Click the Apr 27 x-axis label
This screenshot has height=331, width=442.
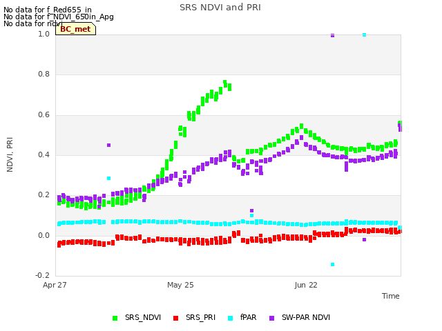[x=55, y=285]
